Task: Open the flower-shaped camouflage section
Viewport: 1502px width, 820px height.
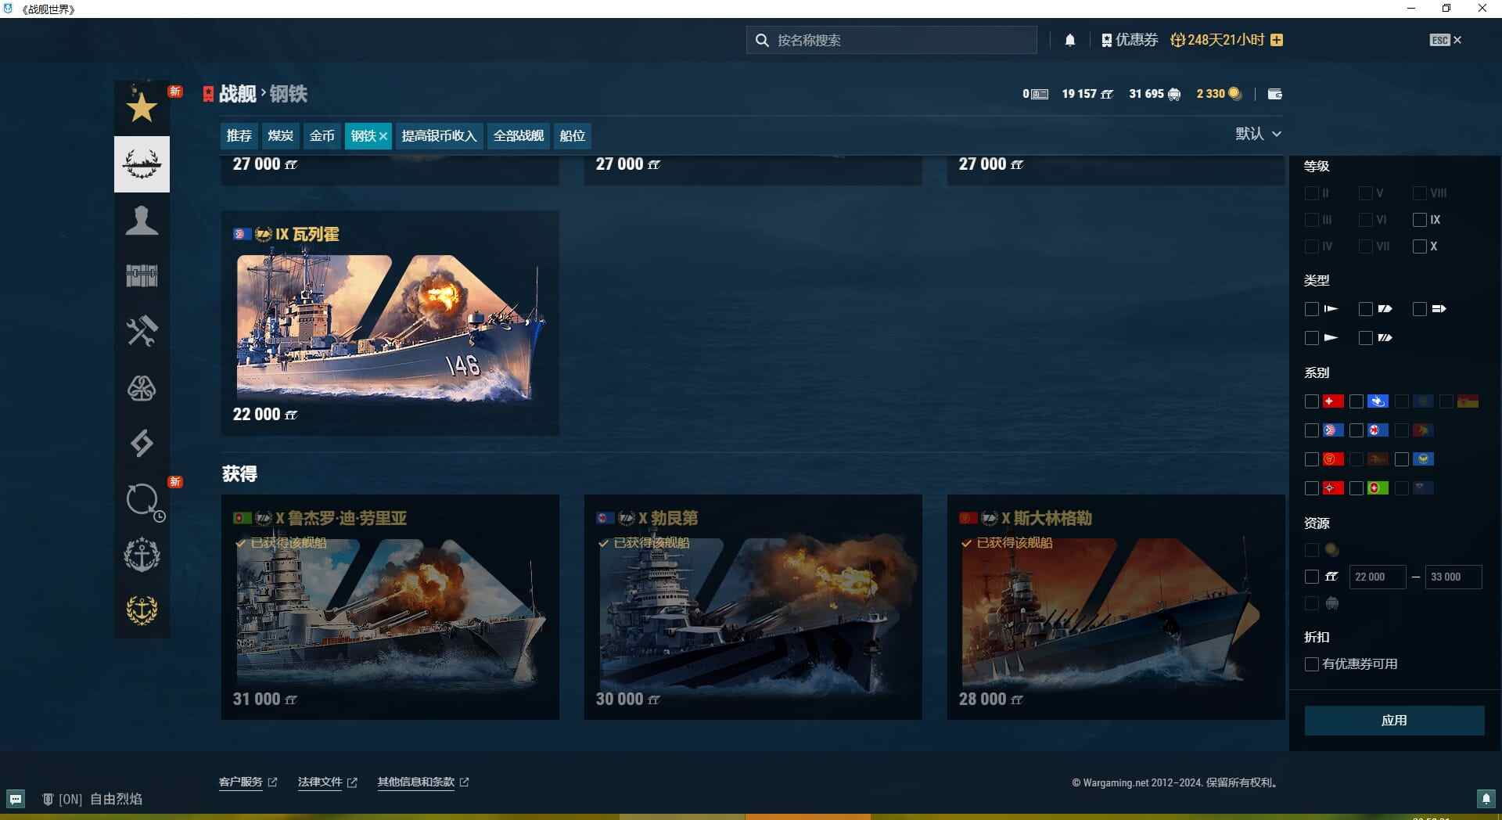Action: (x=142, y=388)
